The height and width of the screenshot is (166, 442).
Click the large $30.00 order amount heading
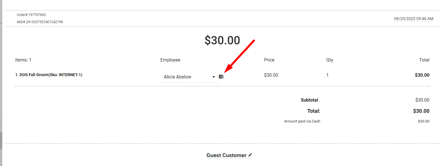coord(222,40)
